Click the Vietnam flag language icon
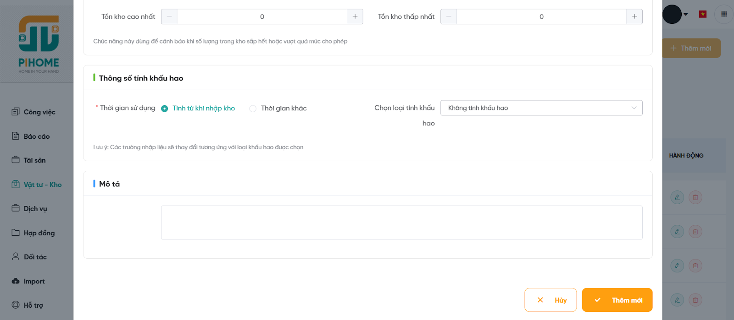Viewport: 734px width, 320px height. point(702,14)
